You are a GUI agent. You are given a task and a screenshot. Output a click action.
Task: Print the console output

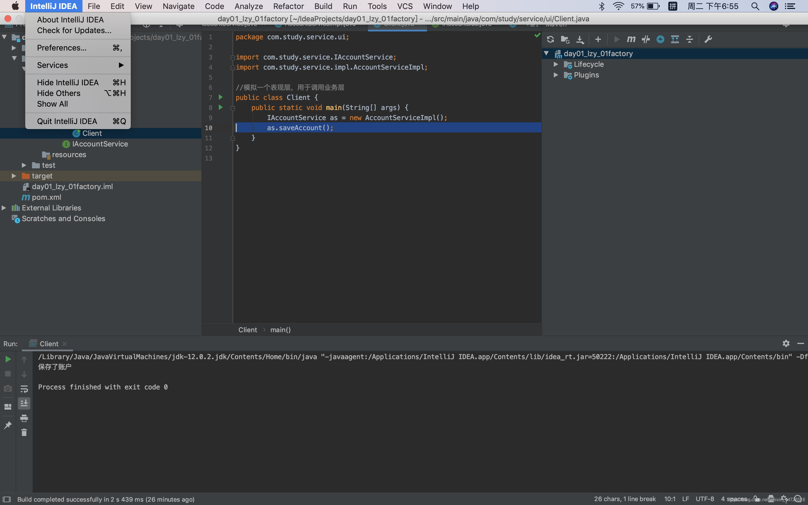[24, 418]
